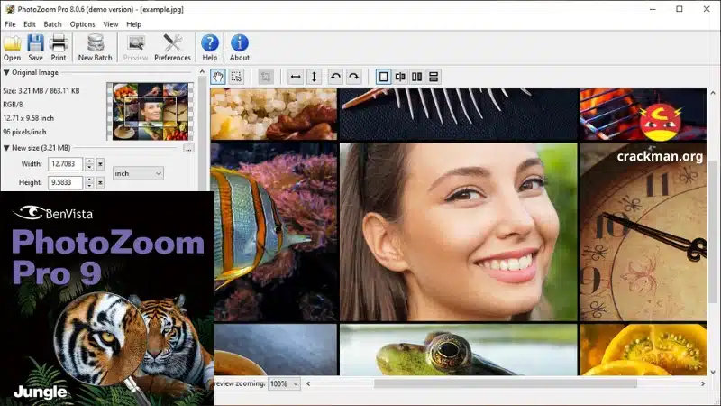Screen dimensions: 721x406
Task: Open the preview zooming 100% dropdown
Action: (284, 383)
